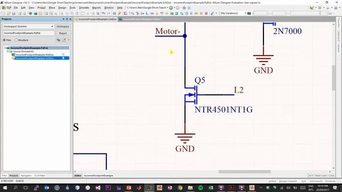Click the Motor- net label
Image resolution: width=342 pixels, height=192 pixels.
[168, 31]
